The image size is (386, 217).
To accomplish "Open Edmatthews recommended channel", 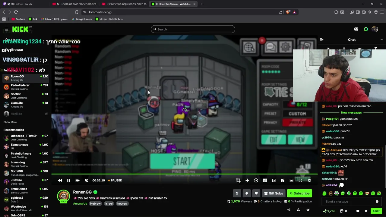I will (26, 146).
